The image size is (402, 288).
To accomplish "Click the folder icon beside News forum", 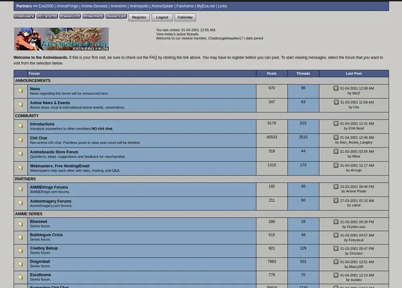I will [x=21, y=91].
